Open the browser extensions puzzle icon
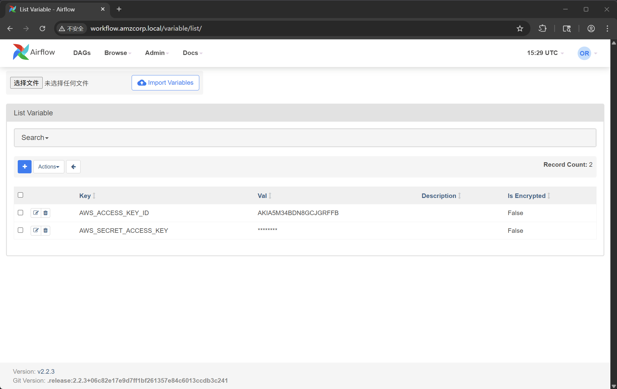Viewport: 617px width, 389px height. point(542,29)
